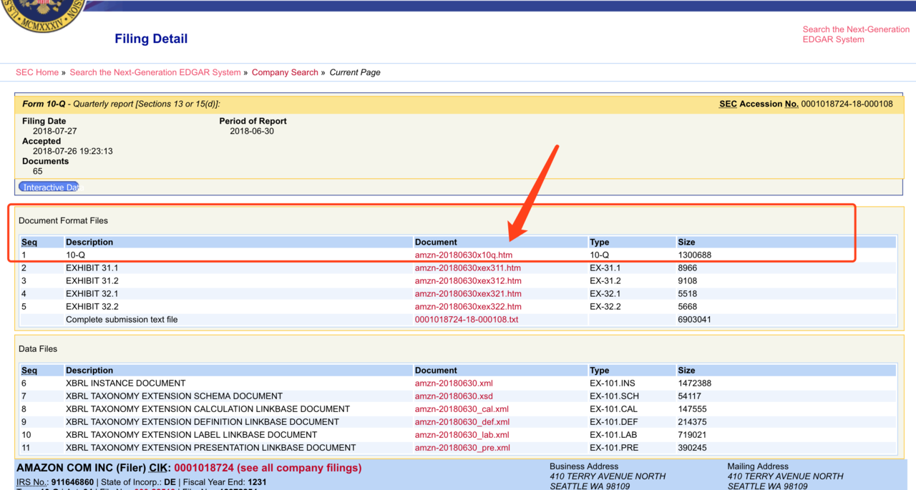916x490 pixels.
Task: Click EXHIBIT 31.1 description cell
Action: [x=92, y=268]
